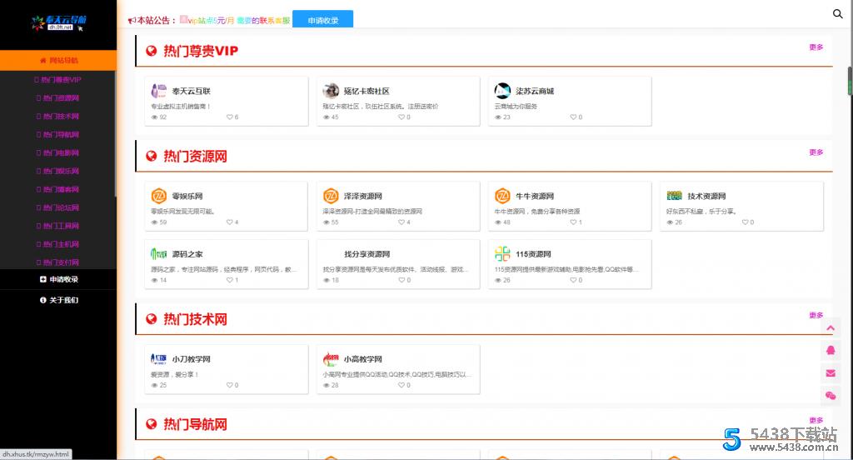Like 源码之家 with its heart icon
The width and height of the screenshot is (853, 460).
click(x=230, y=280)
